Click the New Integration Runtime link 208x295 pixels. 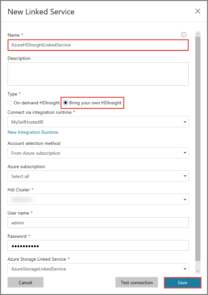click(x=33, y=132)
